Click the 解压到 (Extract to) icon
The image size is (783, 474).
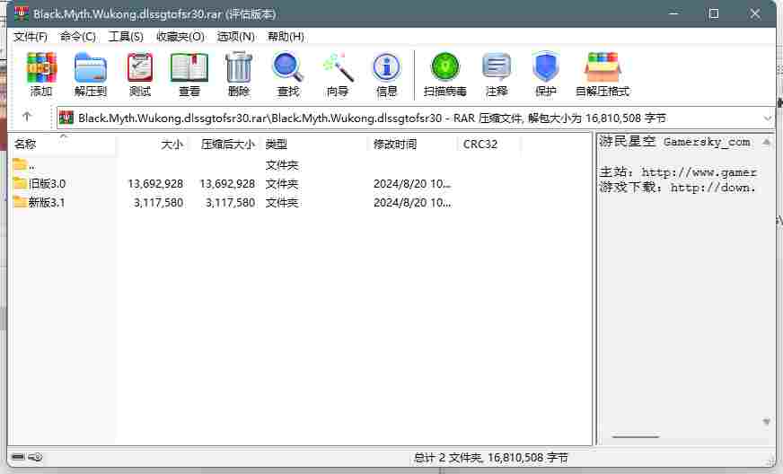tap(91, 67)
